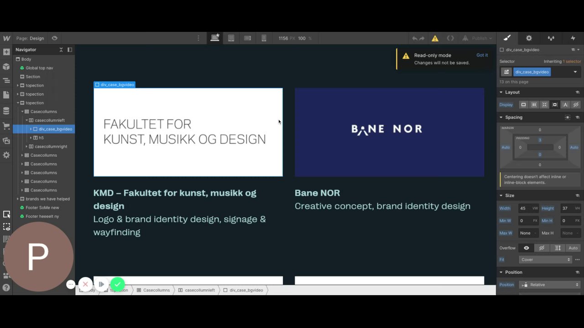Collapse the Size section
The height and width of the screenshot is (328, 584).
501,195
